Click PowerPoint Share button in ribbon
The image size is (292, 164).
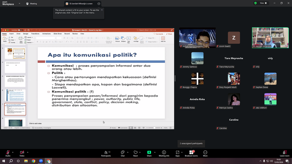click(169, 34)
